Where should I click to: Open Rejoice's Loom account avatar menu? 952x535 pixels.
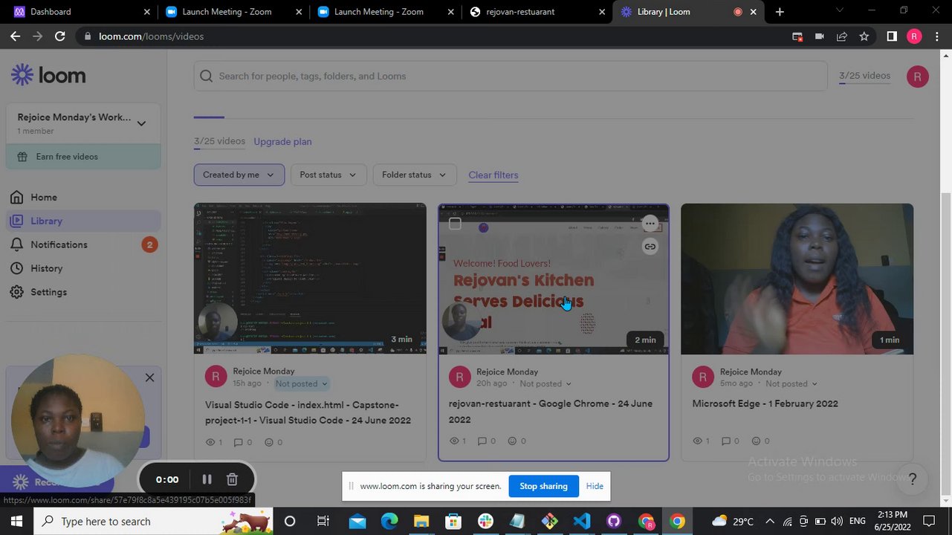(x=917, y=76)
